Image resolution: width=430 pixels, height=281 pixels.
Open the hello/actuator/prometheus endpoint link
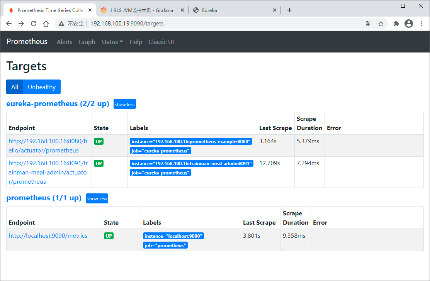[48, 146]
